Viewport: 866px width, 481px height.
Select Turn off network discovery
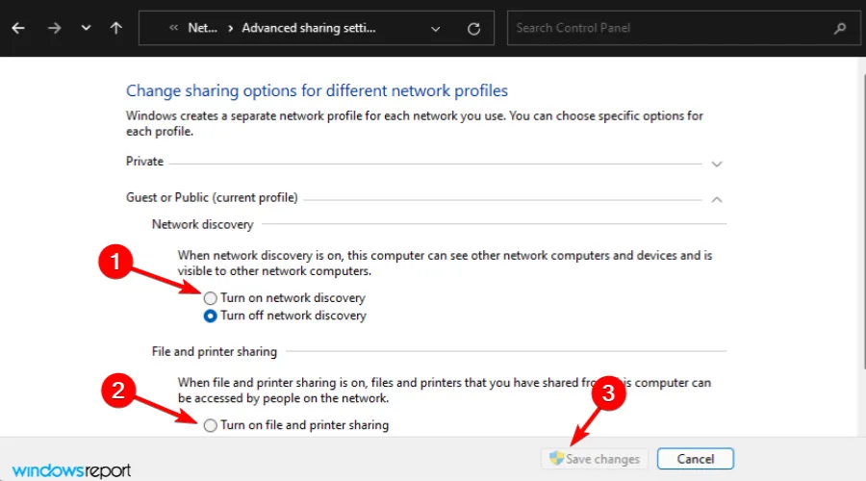tap(211, 316)
